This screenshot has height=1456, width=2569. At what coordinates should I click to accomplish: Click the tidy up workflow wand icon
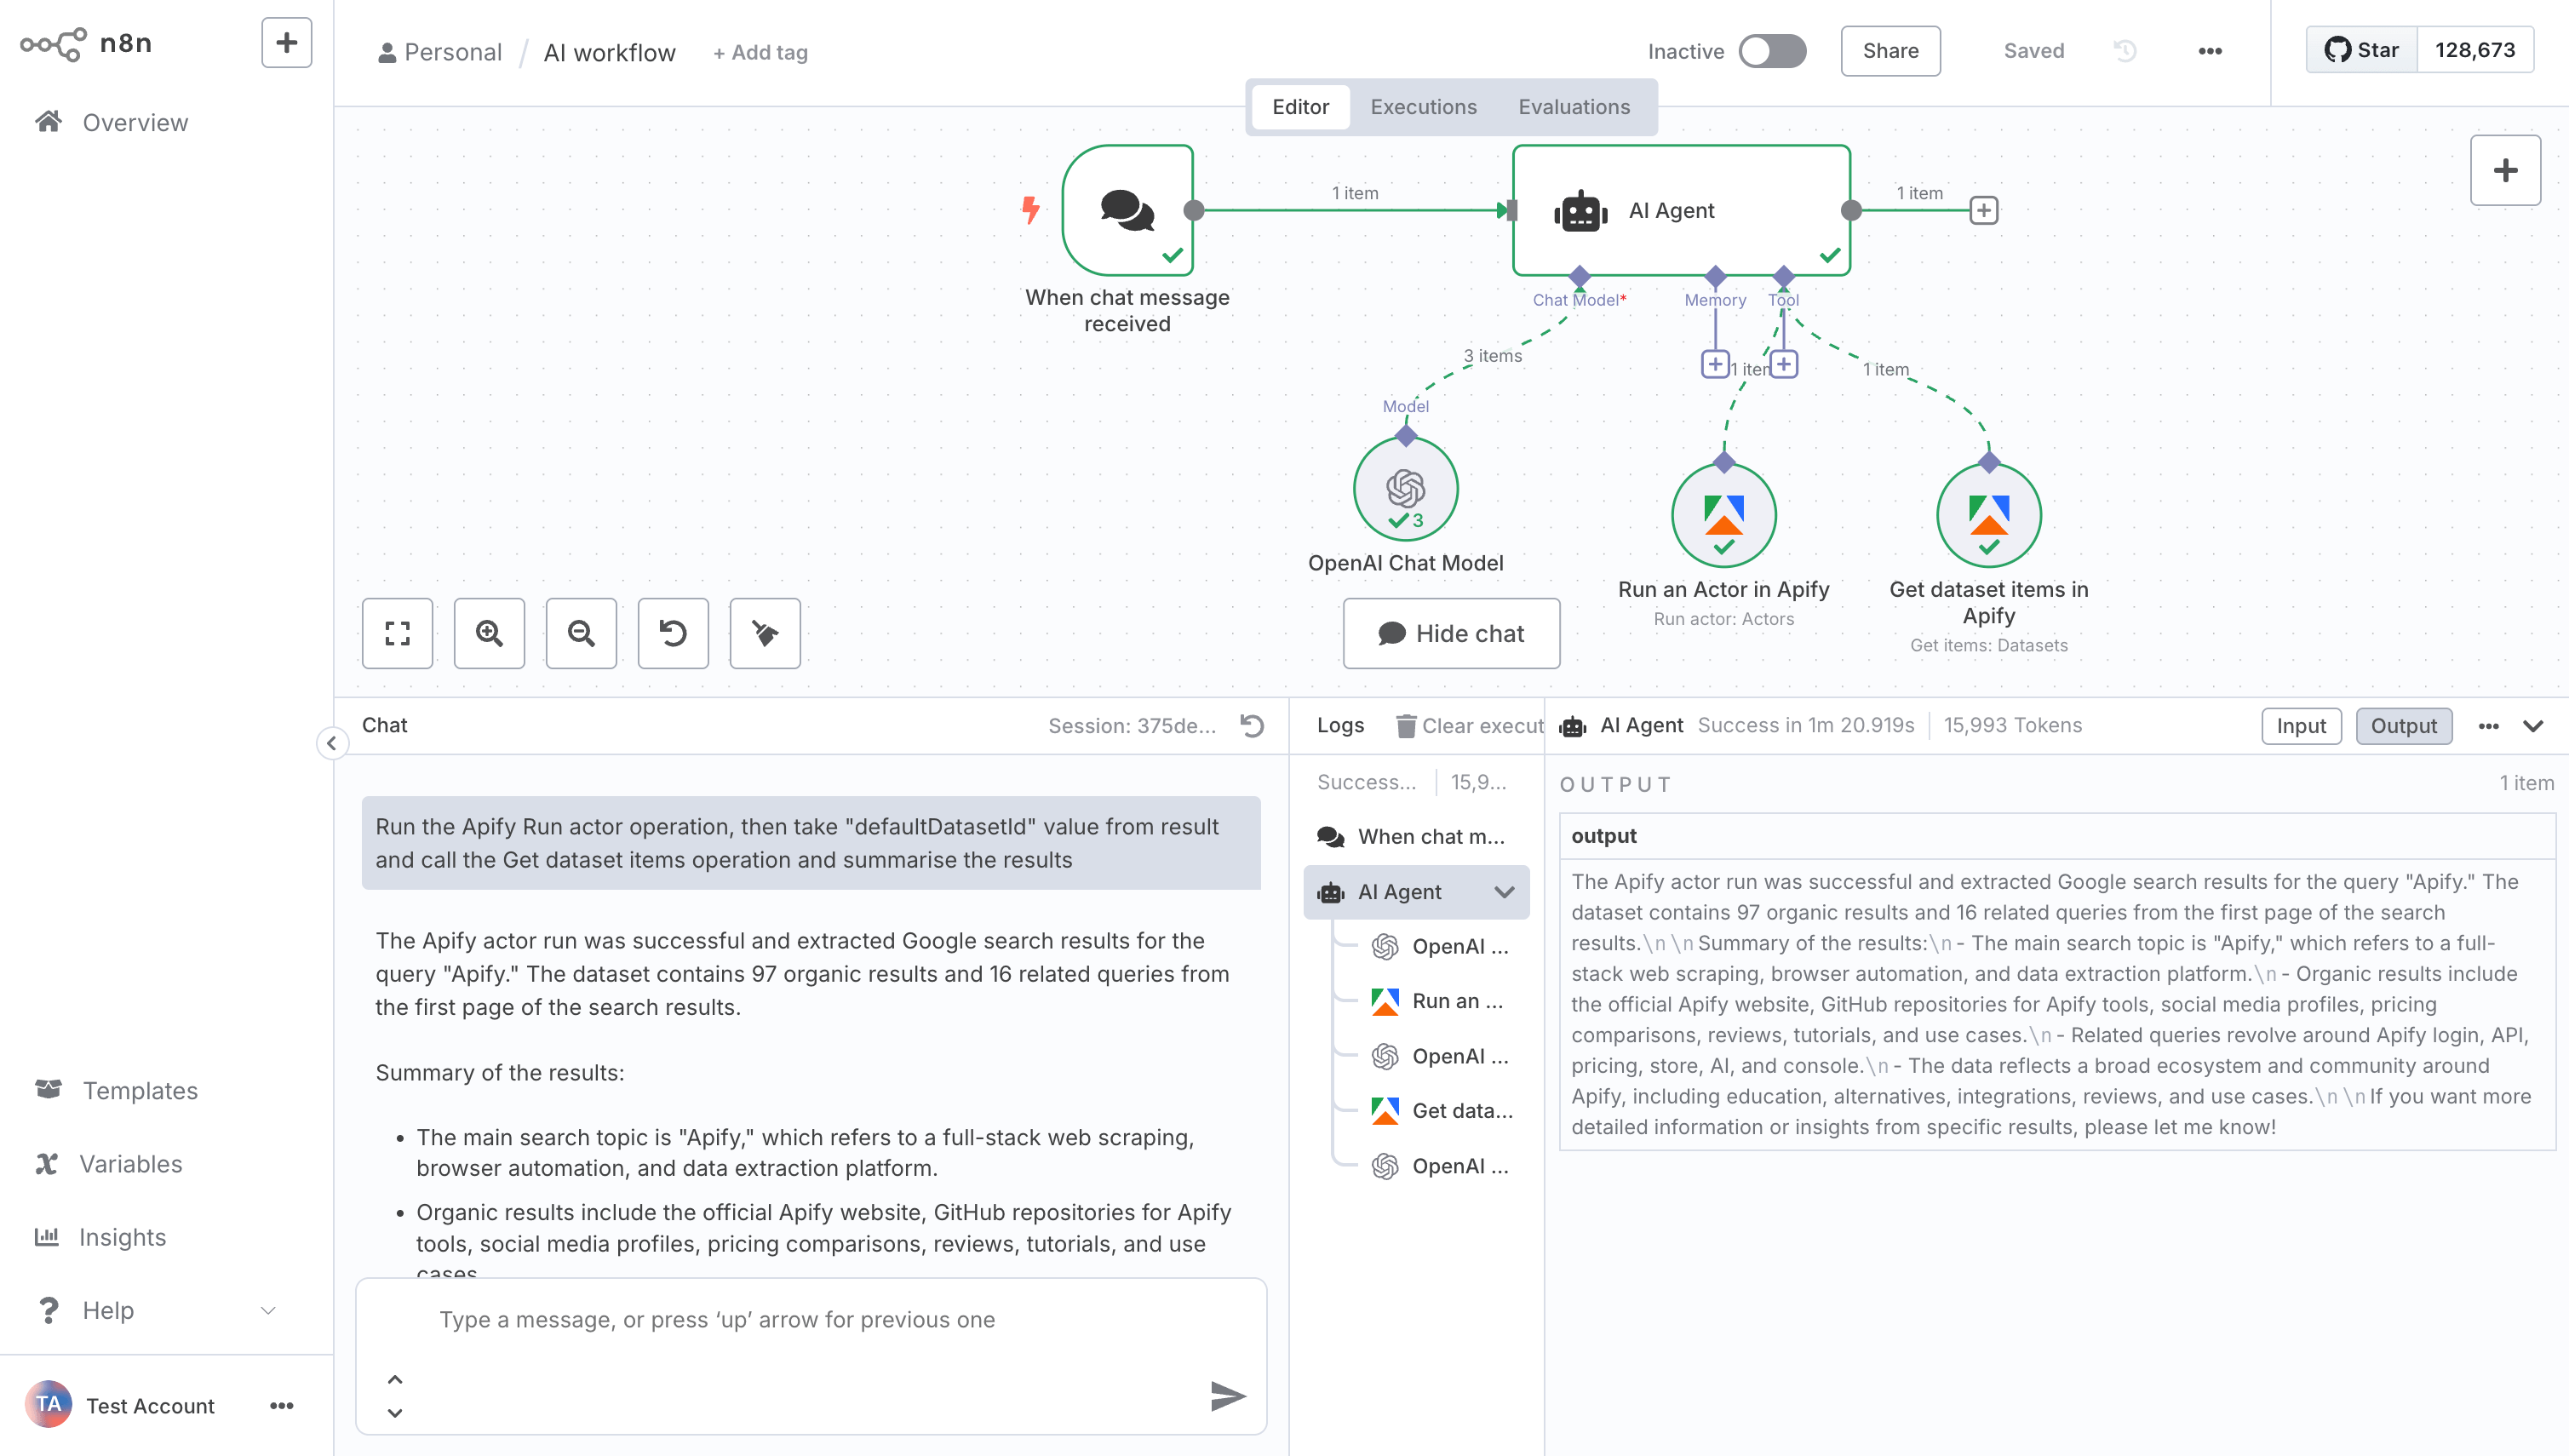click(x=765, y=633)
